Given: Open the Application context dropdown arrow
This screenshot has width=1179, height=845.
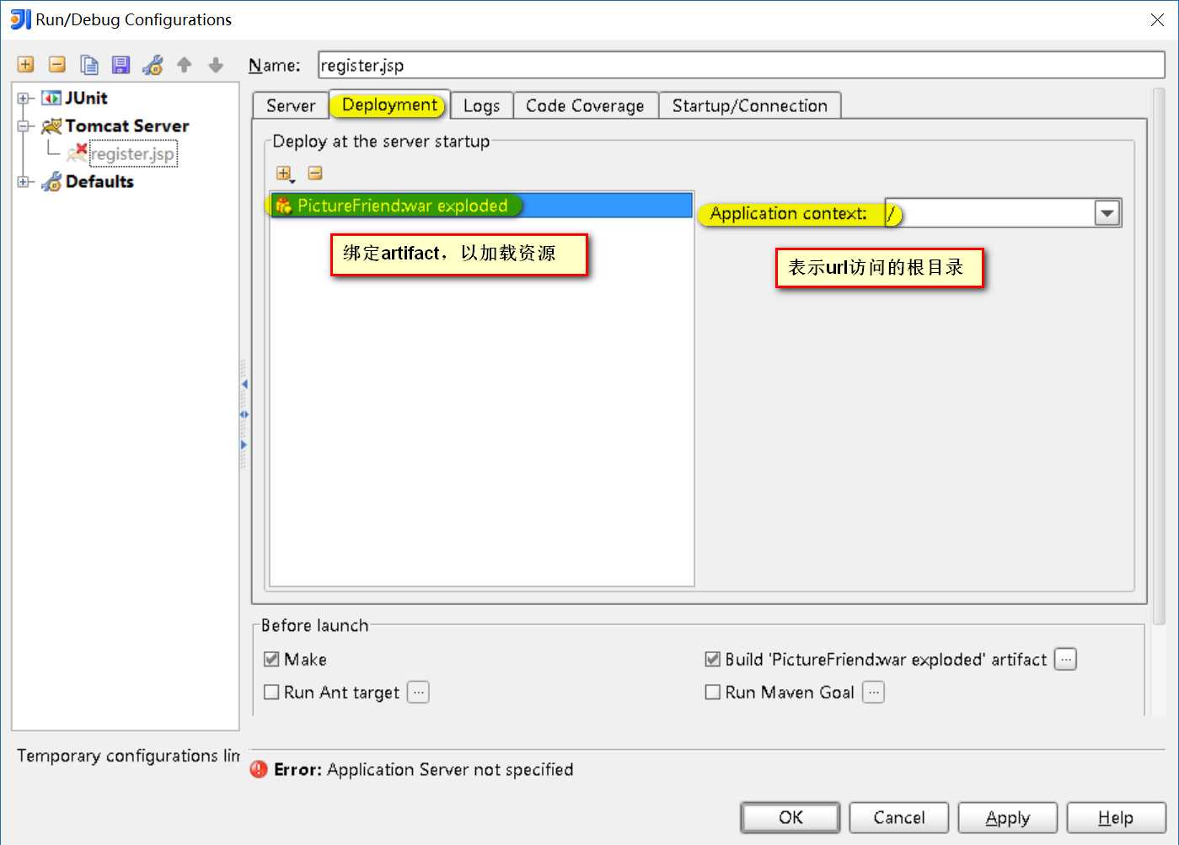Looking at the screenshot, I should 1107,213.
